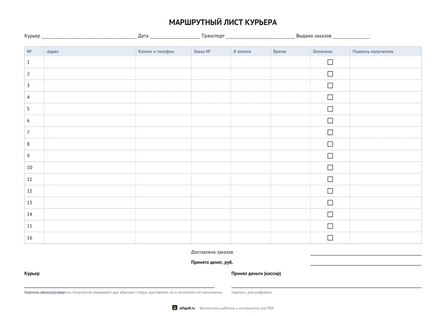
Task: Click the Бесплатные шаблоны и инструменты для PDF text
Action: tap(237, 308)
